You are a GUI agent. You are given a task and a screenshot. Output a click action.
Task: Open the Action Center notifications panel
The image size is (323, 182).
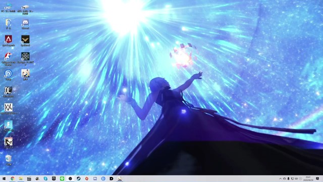317,178
